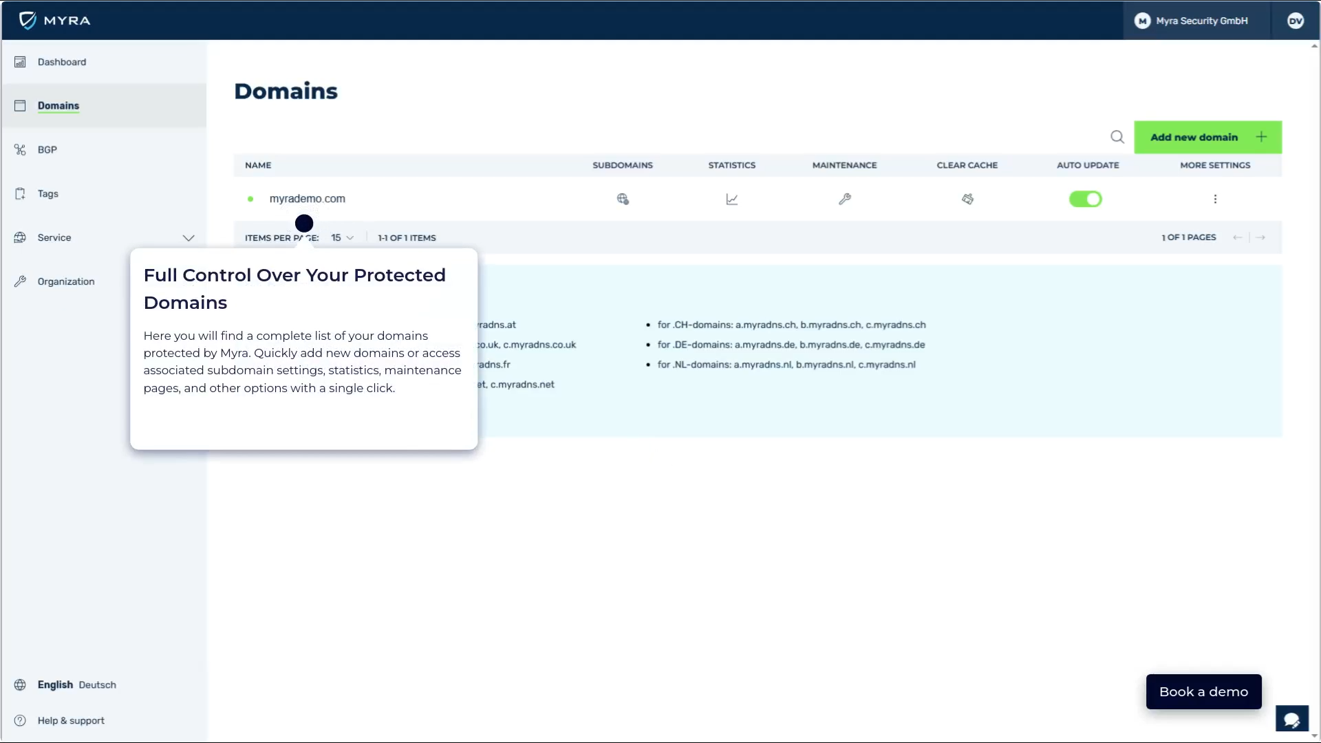Open the items per page dropdown

[342, 237]
